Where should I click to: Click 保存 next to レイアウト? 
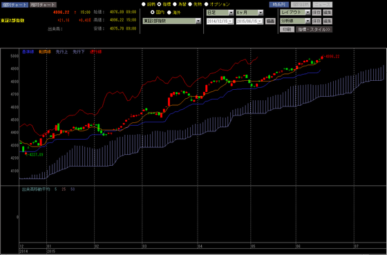[317, 12]
